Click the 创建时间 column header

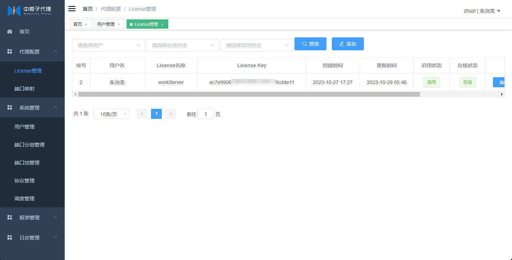(333, 65)
